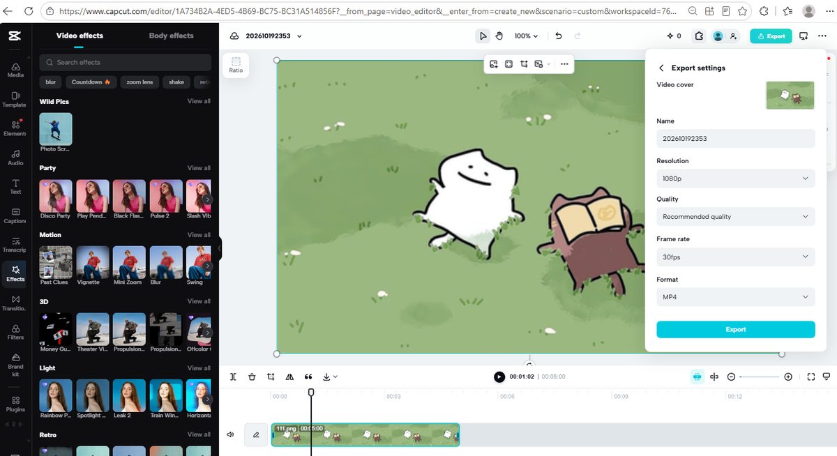837x456 pixels.
Task: View all Motion effects
Action: [x=199, y=235]
